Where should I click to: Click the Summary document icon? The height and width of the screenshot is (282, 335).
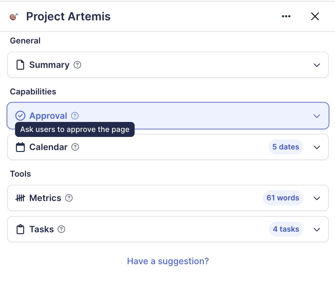pos(20,65)
